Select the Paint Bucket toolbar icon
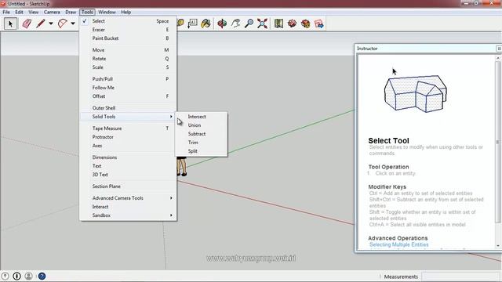 (x=206, y=23)
